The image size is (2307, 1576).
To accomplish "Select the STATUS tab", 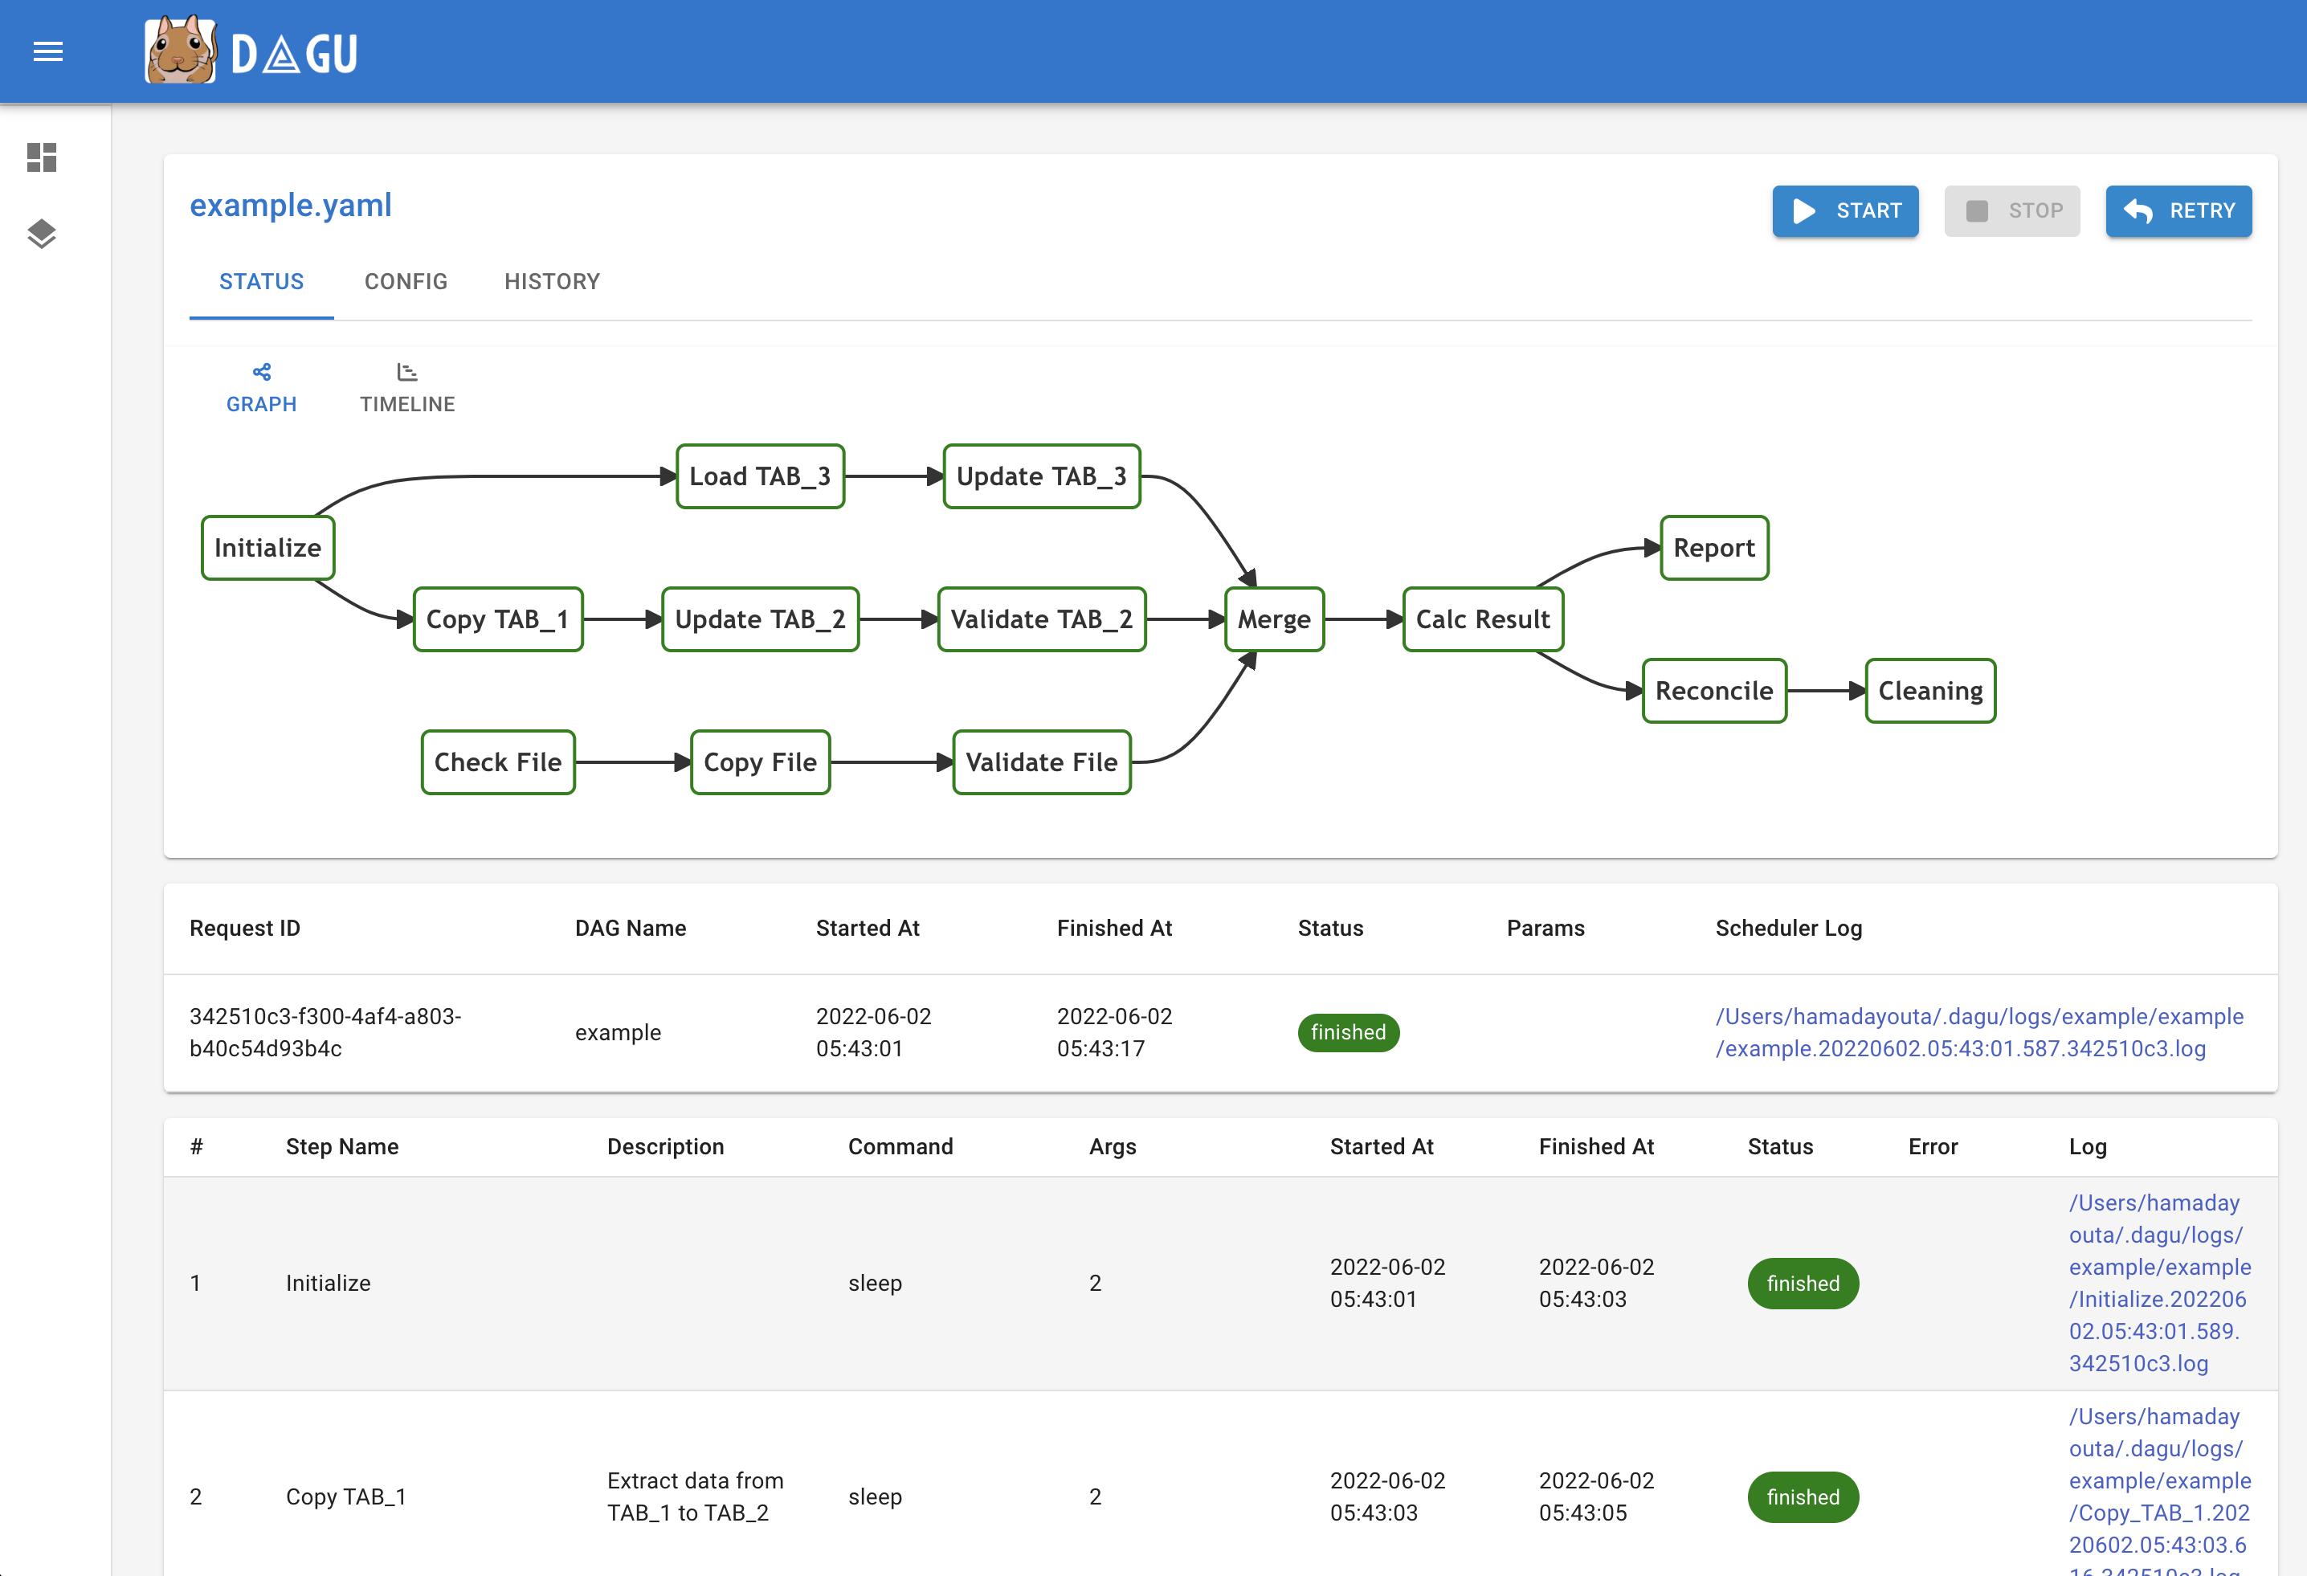I will 261,282.
